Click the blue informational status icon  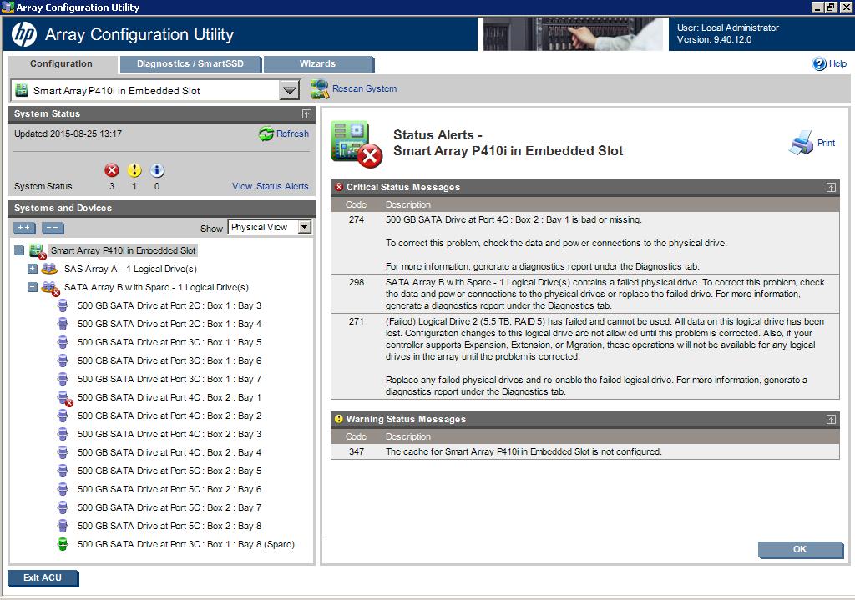pyautogui.click(x=157, y=170)
